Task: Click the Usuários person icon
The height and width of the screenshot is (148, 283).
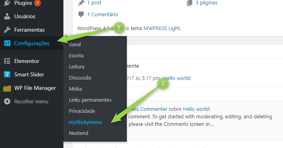Action: click(7, 16)
